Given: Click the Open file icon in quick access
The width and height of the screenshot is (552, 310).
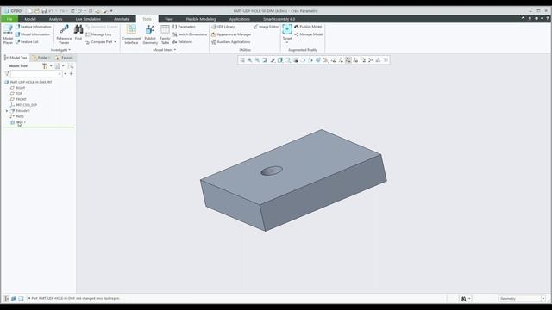Looking at the screenshot, I should coord(37,11).
